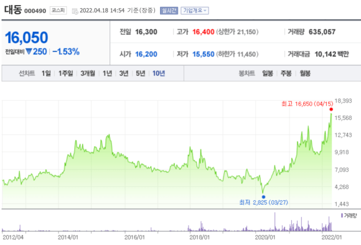
Task: Click the 최고 16,650 (04/15) label
Action: 307,104
